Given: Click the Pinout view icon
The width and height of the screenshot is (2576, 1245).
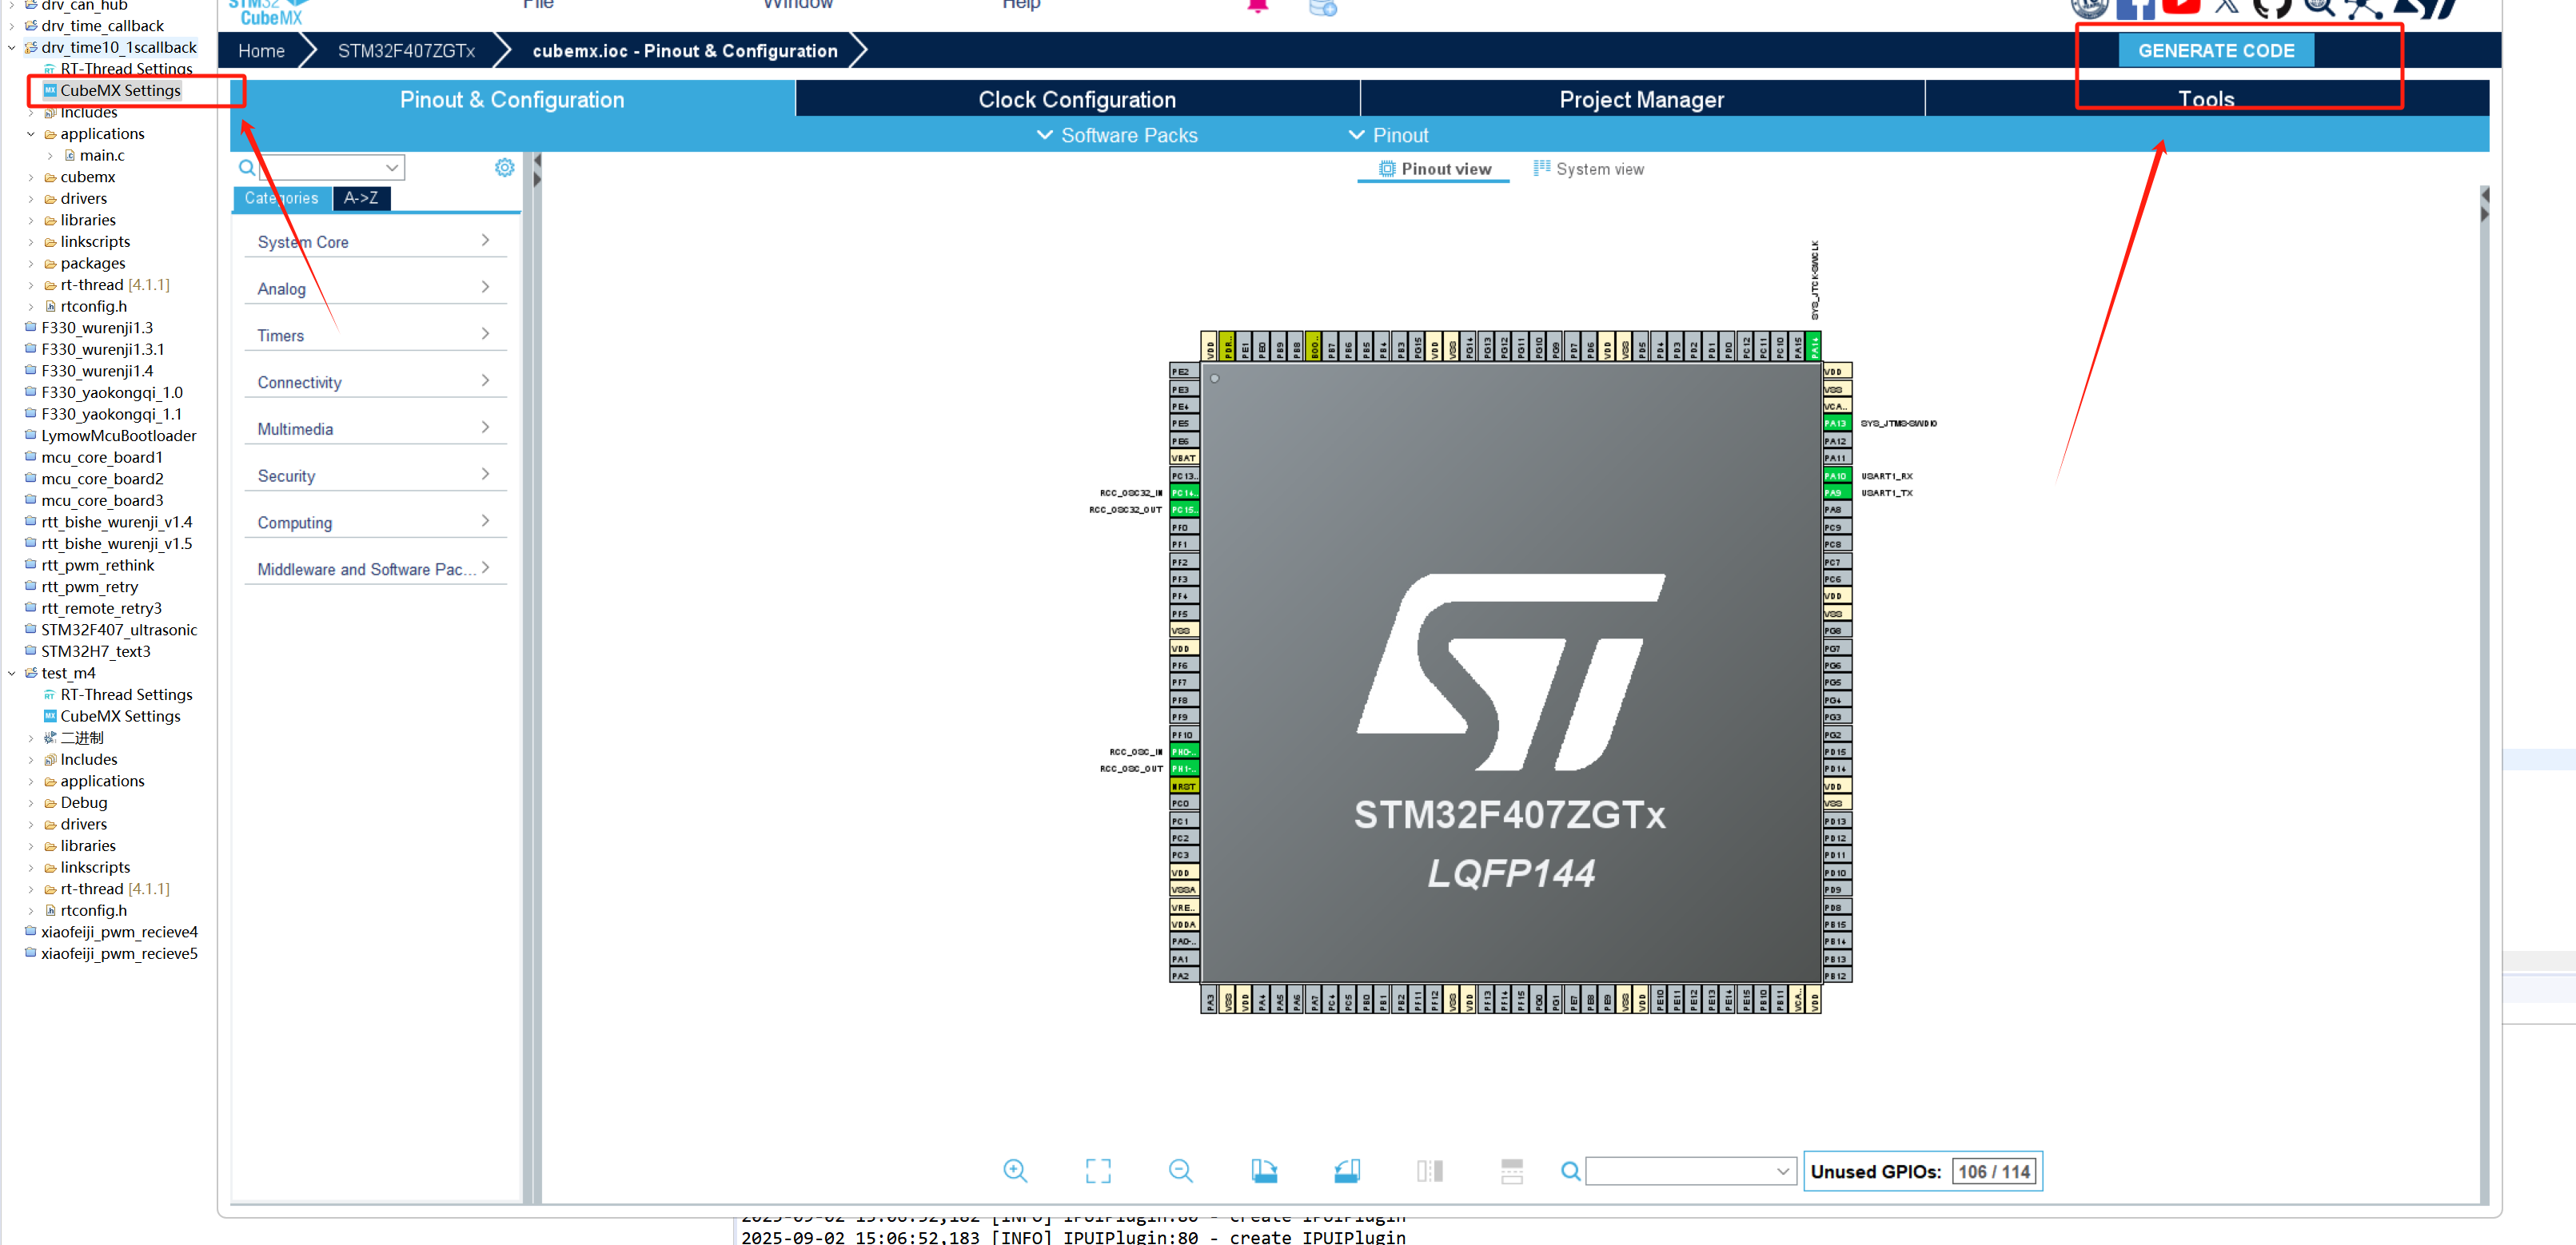Looking at the screenshot, I should (1387, 169).
